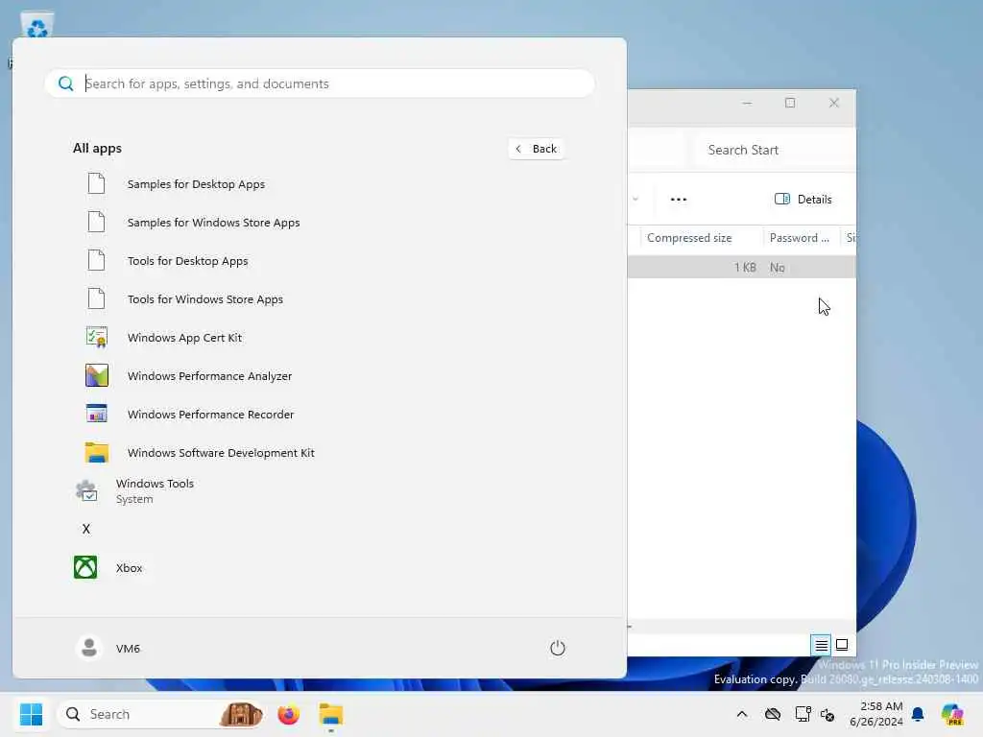Open the power options button

click(558, 648)
